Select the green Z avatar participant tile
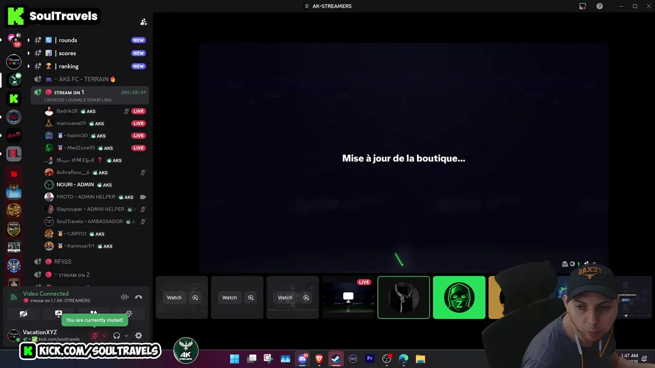The width and height of the screenshot is (655, 368). (x=459, y=297)
